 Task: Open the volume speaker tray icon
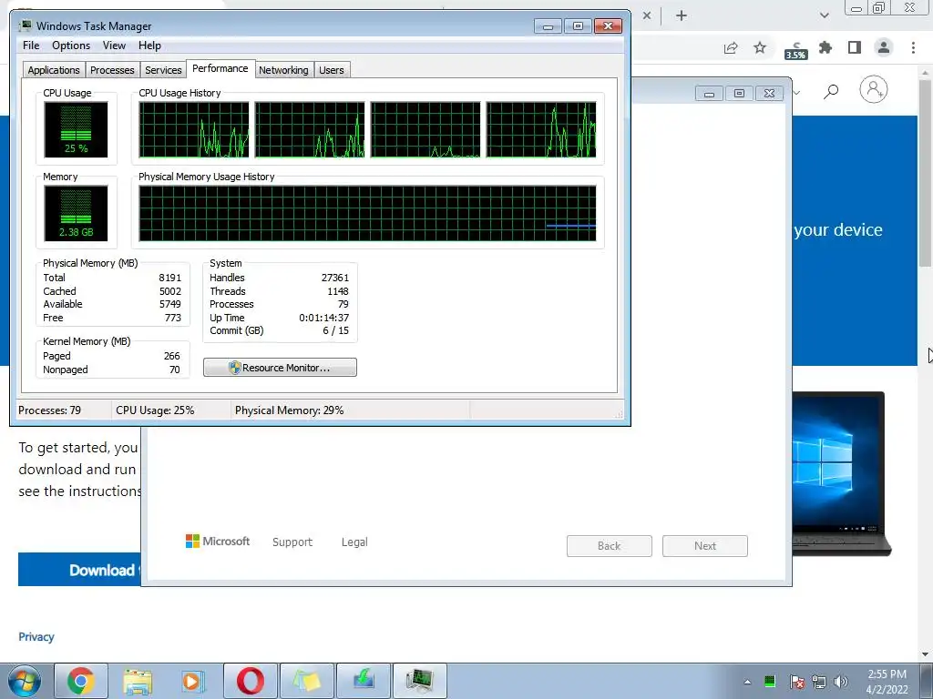841,682
